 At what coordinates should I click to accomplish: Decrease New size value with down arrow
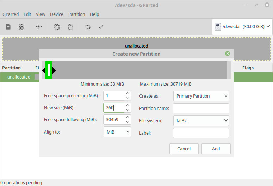(x=128, y=110)
